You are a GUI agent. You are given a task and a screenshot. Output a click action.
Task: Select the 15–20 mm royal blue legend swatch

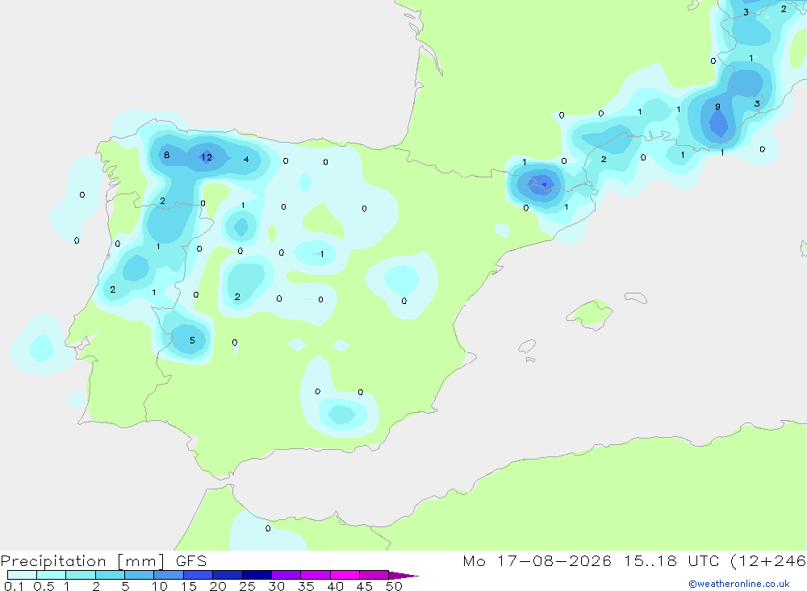[199, 575]
